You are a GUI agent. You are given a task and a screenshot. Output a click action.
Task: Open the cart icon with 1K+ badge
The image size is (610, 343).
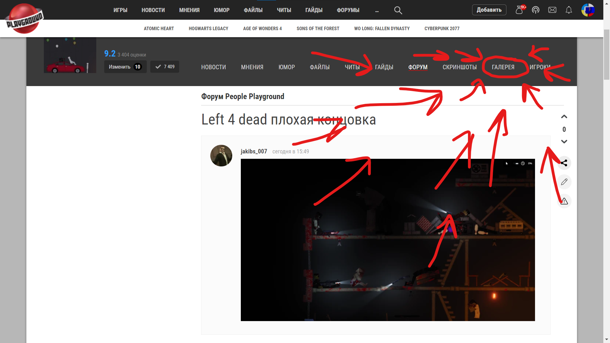point(519,10)
